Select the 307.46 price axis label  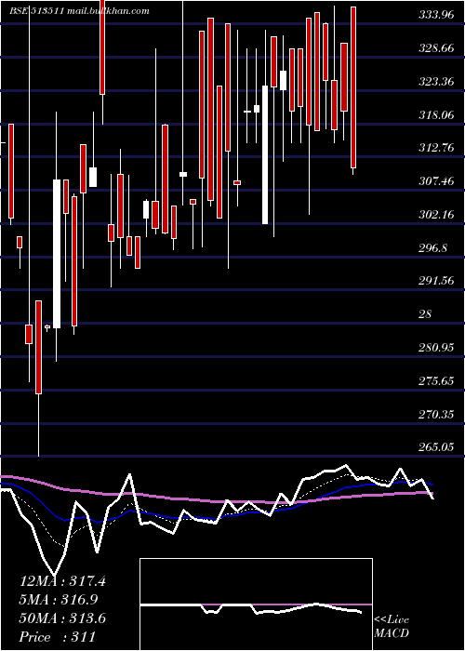pyautogui.click(x=437, y=181)
